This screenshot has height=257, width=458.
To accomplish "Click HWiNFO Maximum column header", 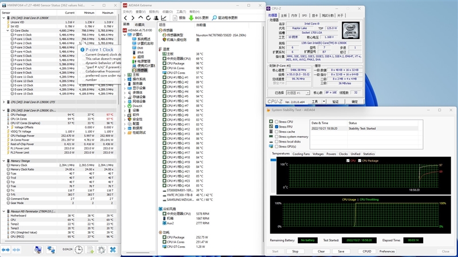I will point(108,13).
